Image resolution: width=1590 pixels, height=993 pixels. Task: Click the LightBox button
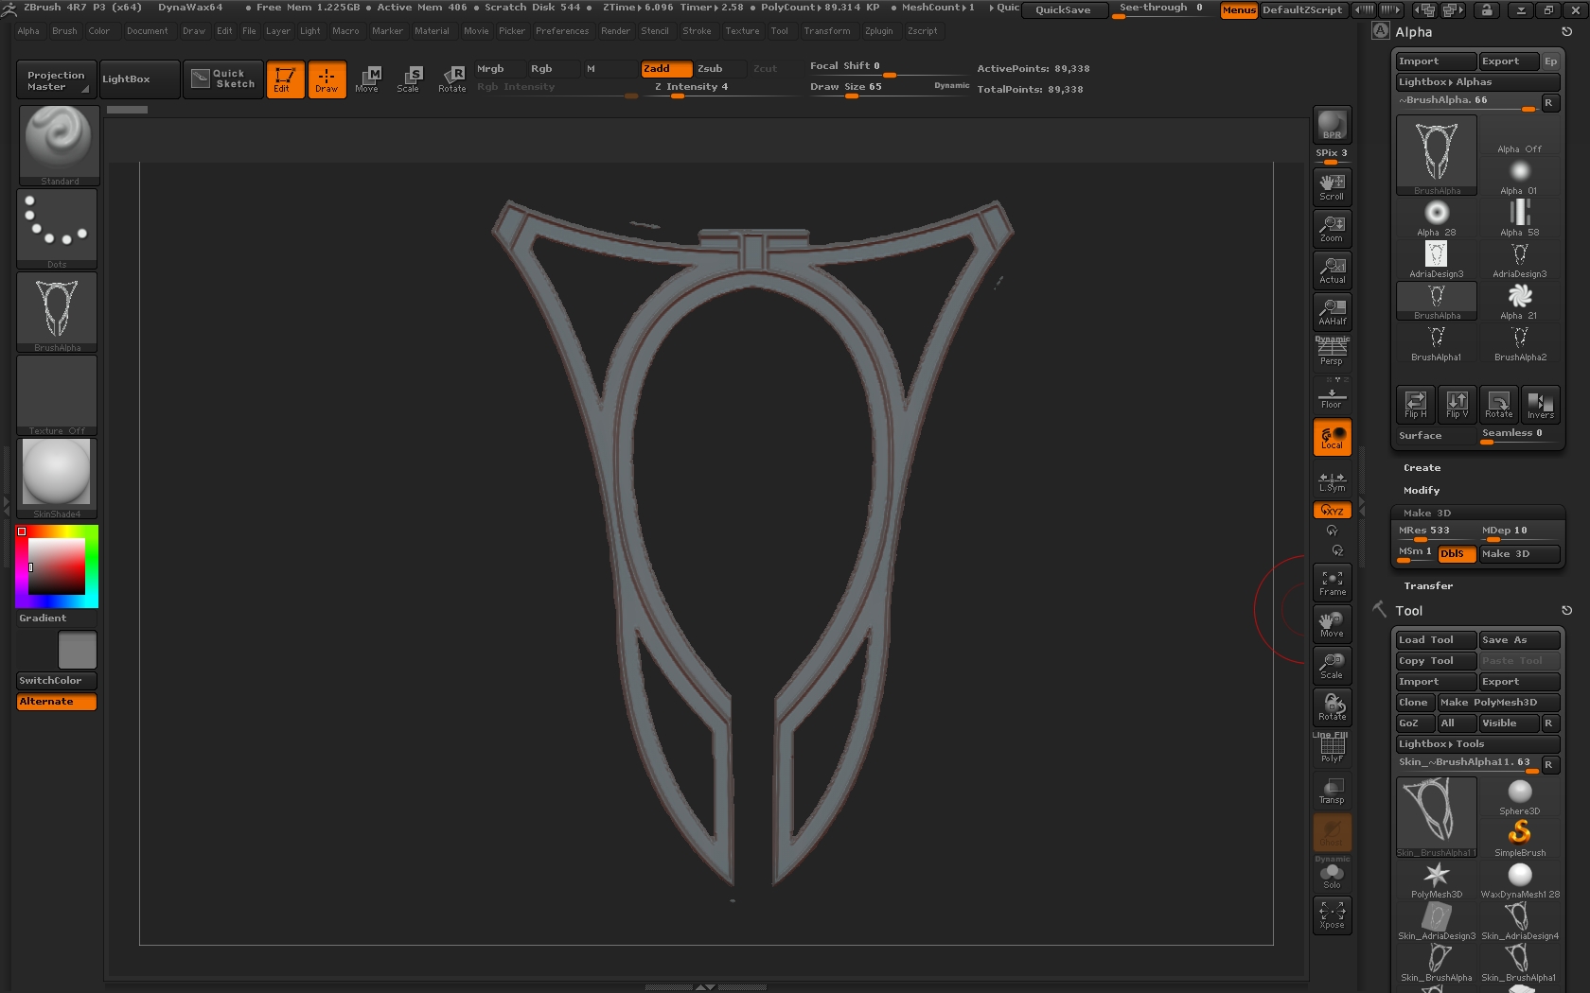(x=139, y=79)
